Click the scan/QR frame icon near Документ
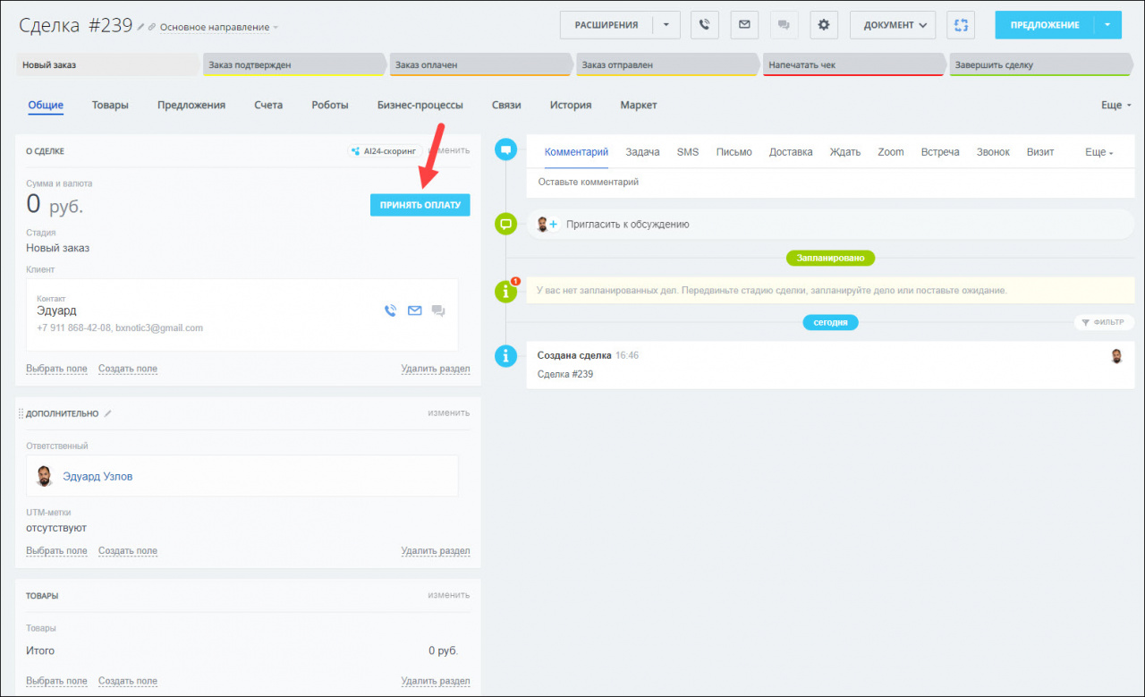 click(960, 25)
